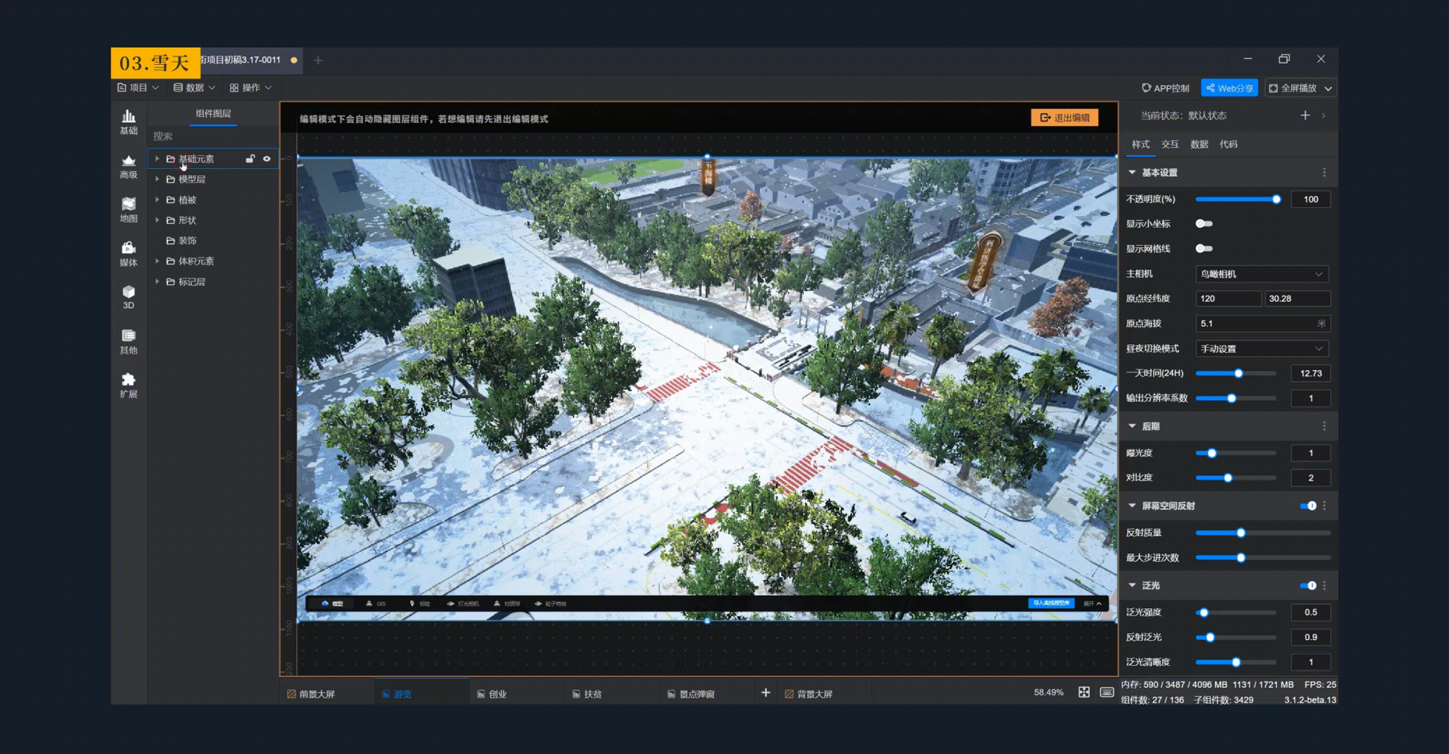Open the 数据 menu in top bar

pyautogui.click(x=194, y=88)
